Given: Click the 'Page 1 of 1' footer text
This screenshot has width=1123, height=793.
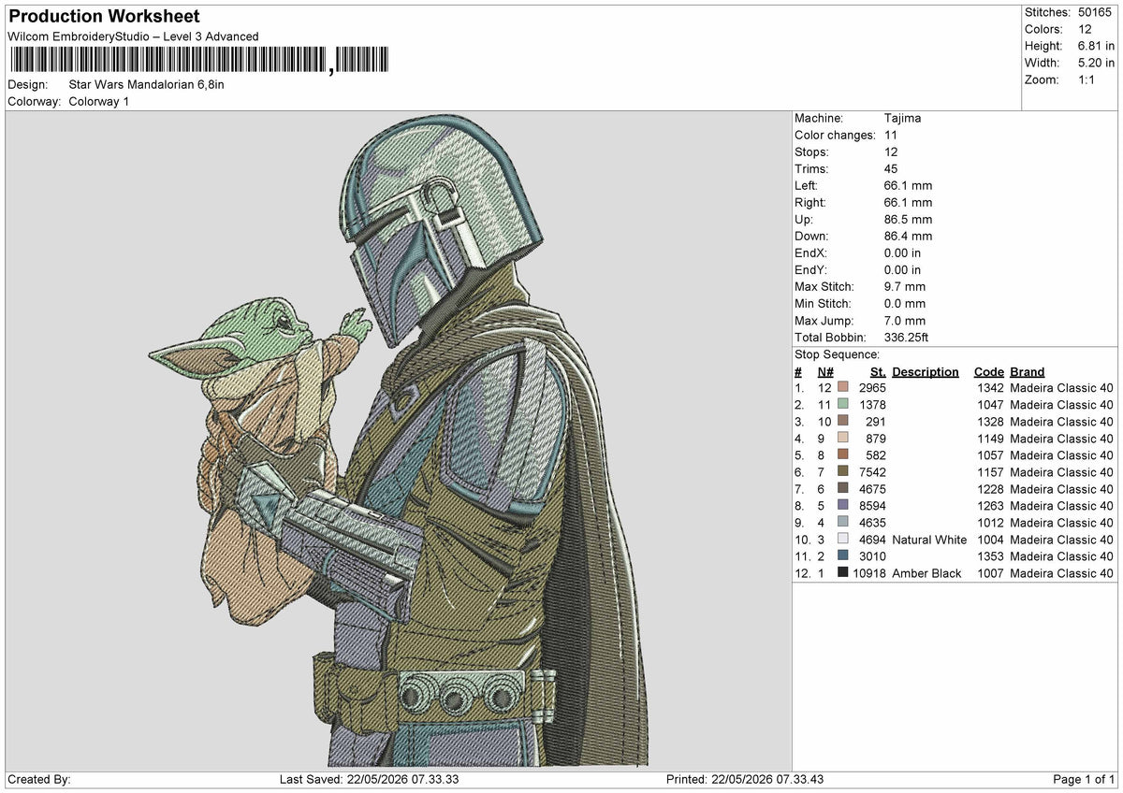Looking at the screenshot, I should [x=1084, y=779].
